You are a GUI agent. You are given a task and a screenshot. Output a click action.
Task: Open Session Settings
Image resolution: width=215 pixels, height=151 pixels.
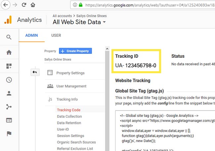(x=70, y=136)
